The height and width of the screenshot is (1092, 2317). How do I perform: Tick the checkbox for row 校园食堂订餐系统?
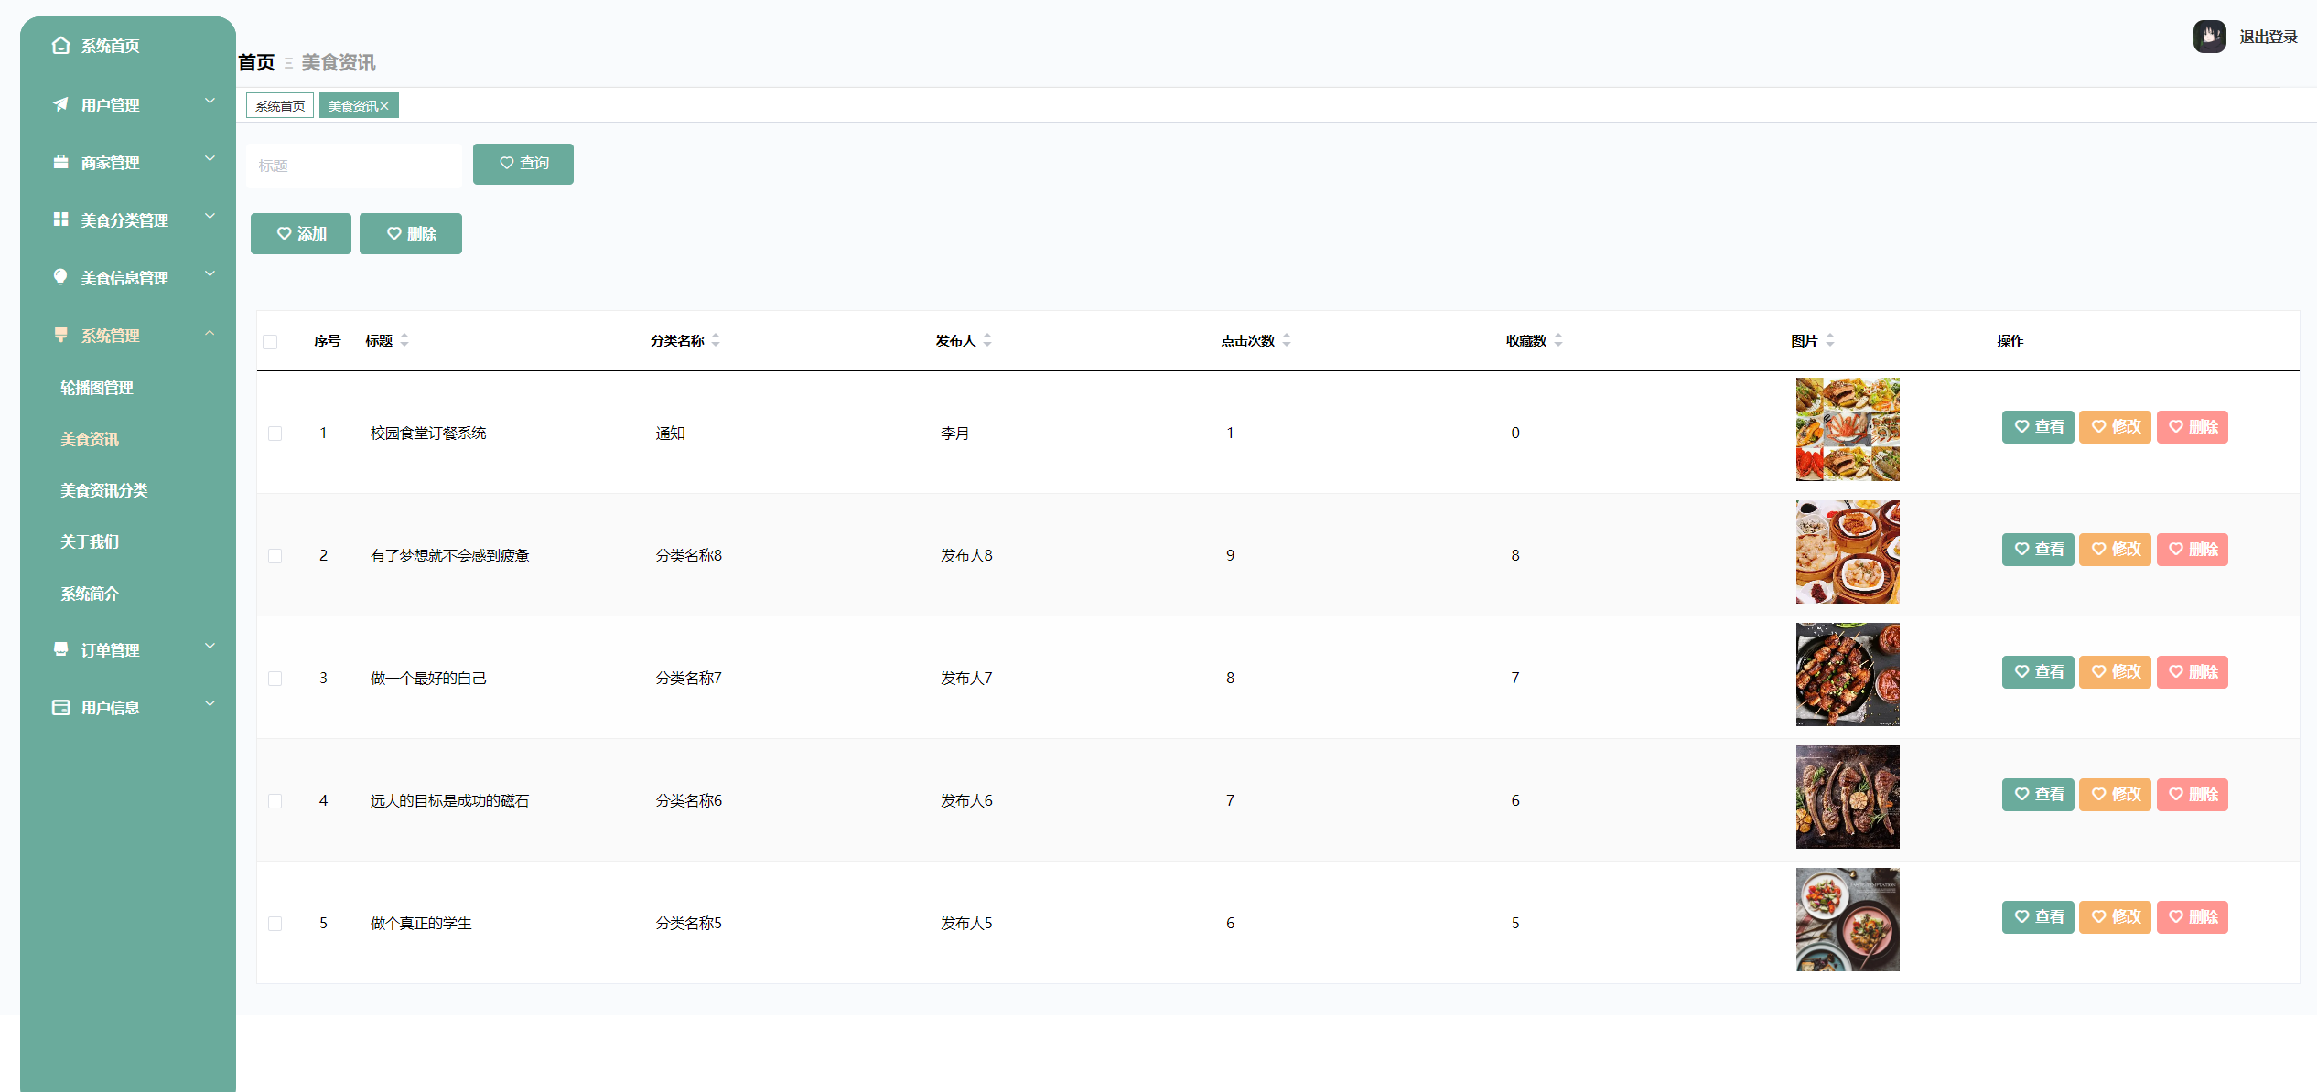click(x=275, y=434)
